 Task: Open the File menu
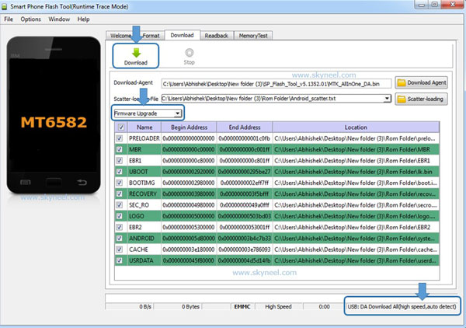click(x=9, y=19)
